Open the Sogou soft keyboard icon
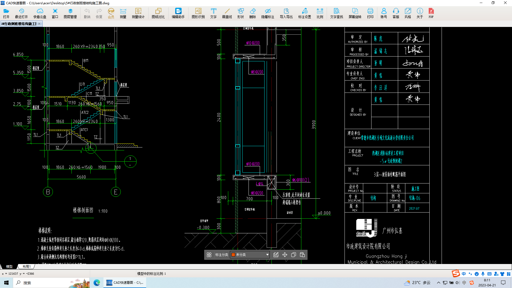Image resolution: width=512 pixels, height=288 pixels. tap(489, 274)
